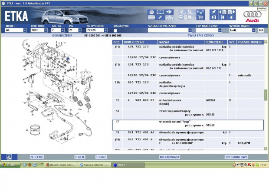Click the single left arrow back icon

[231, 17]
